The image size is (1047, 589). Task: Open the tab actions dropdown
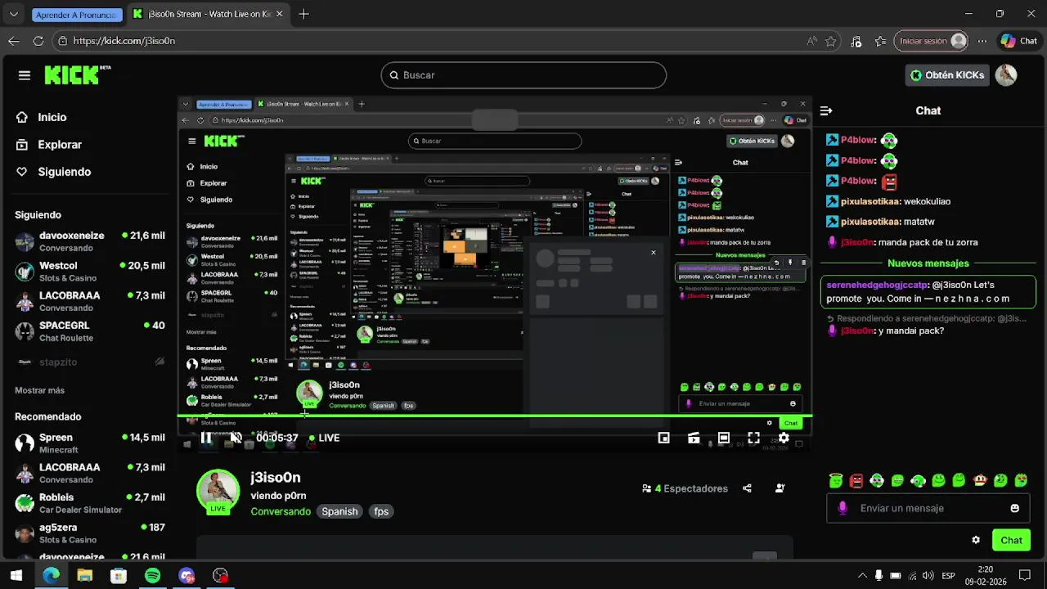13,15
